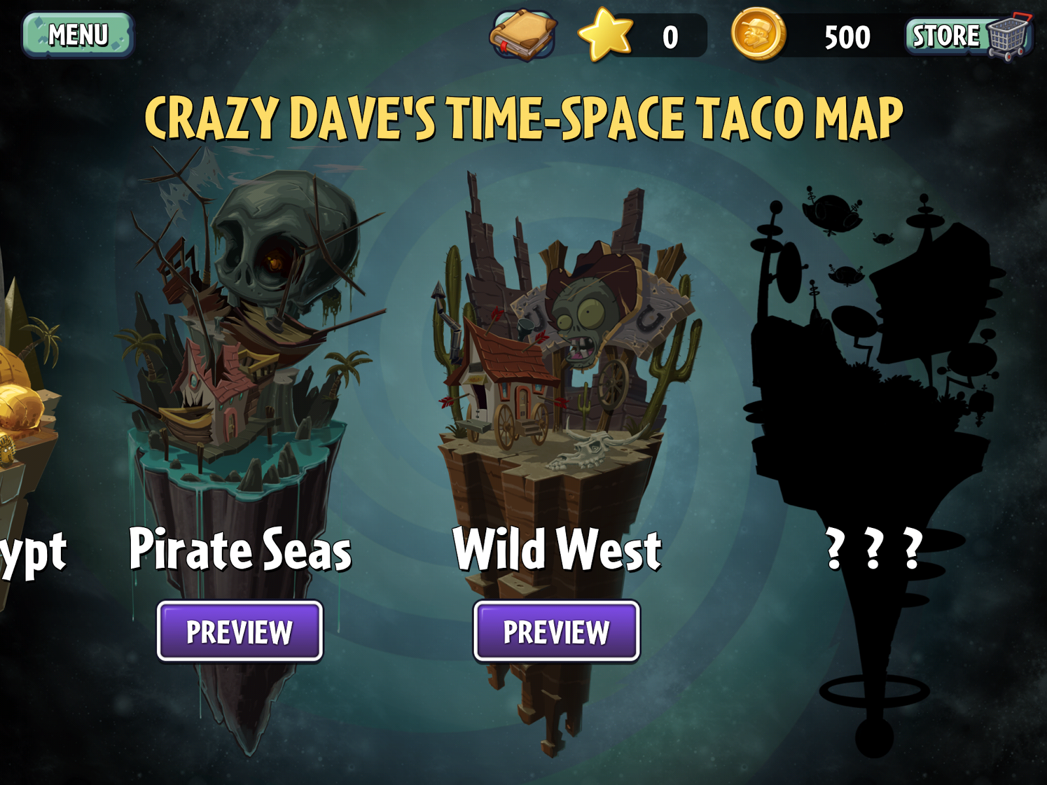Tap the Wild West title text
1047x785 pixels.
[557, 549]
